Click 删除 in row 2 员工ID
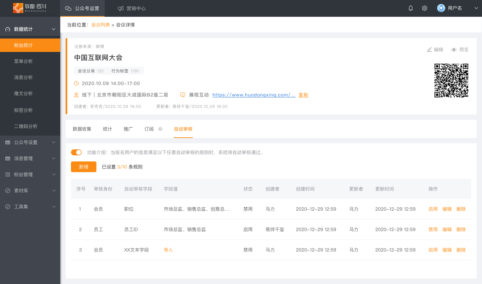The width and height of the screenshot is (482, 284). point(461,229)
